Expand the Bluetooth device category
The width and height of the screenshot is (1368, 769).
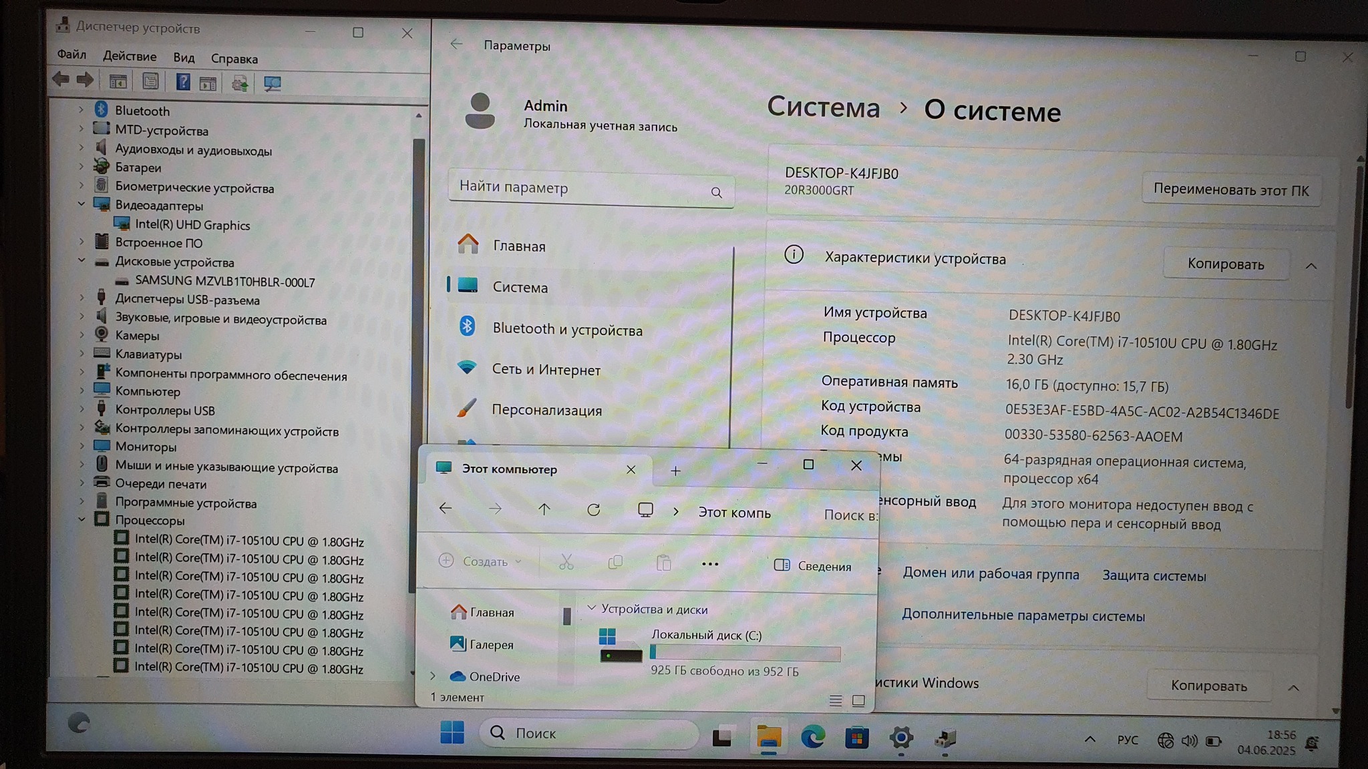[x=81, y=110]
